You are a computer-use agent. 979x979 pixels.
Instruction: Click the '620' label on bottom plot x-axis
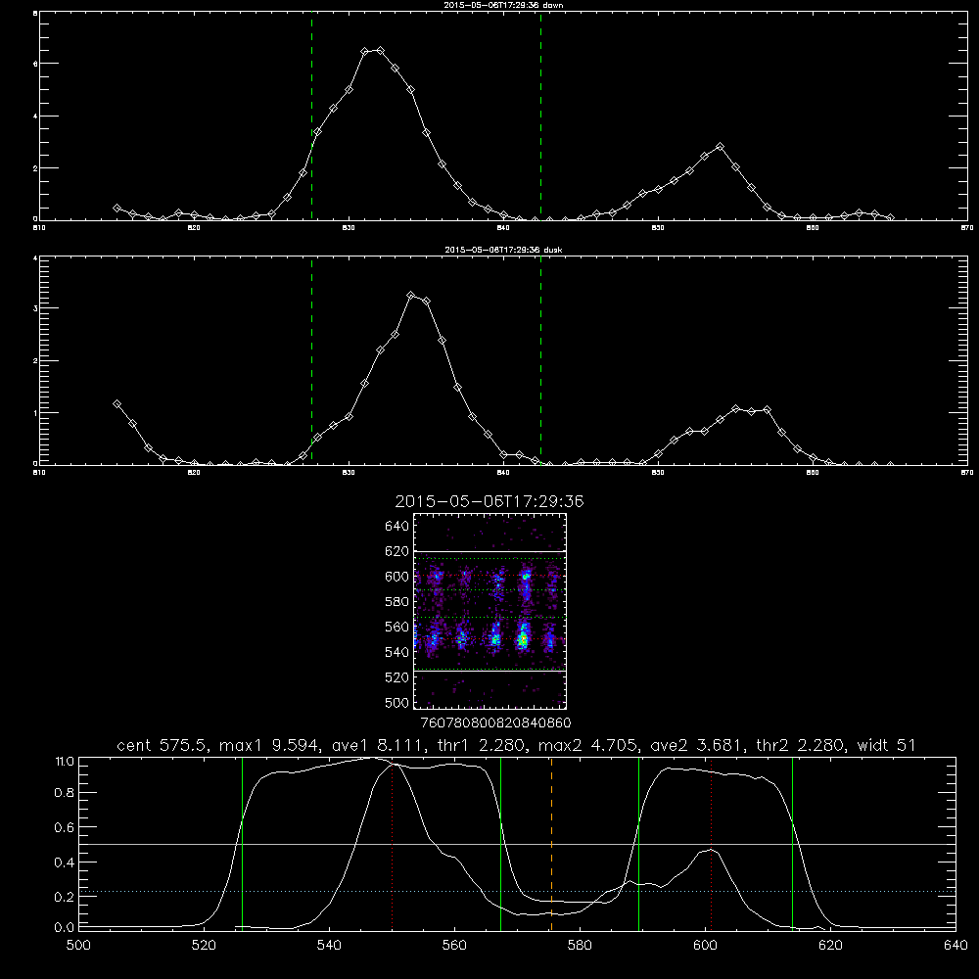coord(830,946)
